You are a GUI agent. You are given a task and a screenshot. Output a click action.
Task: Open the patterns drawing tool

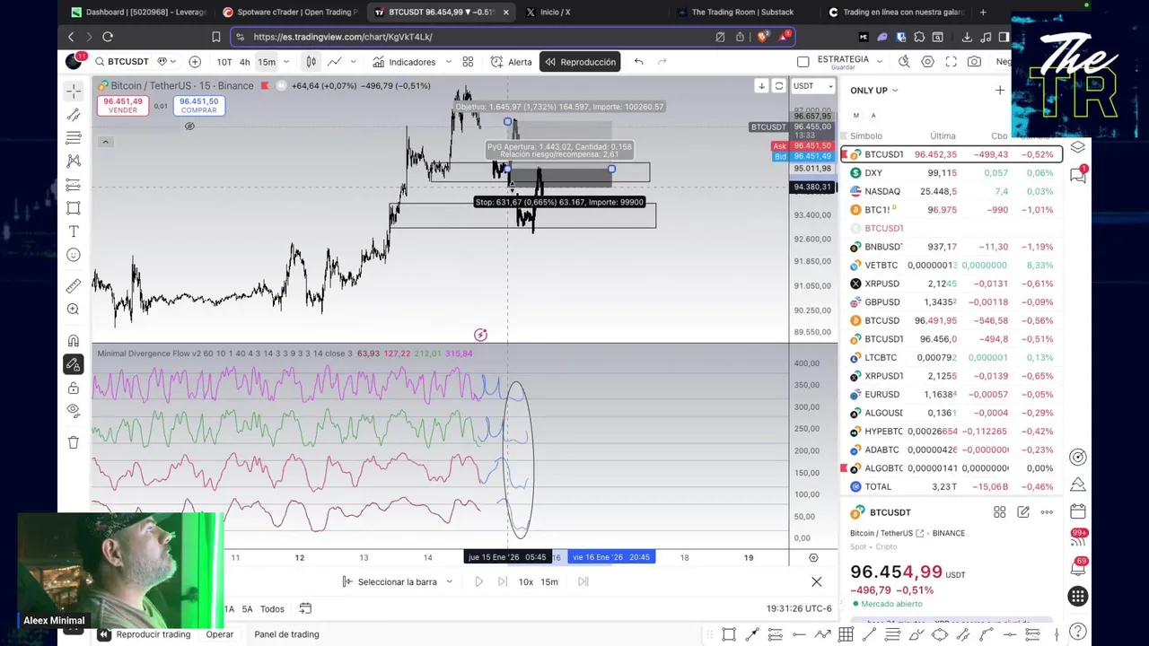[74, 161]
